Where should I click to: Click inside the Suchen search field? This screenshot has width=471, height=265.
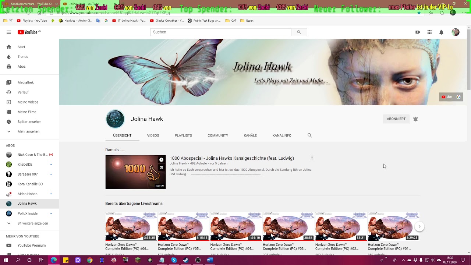coord(221,32)
